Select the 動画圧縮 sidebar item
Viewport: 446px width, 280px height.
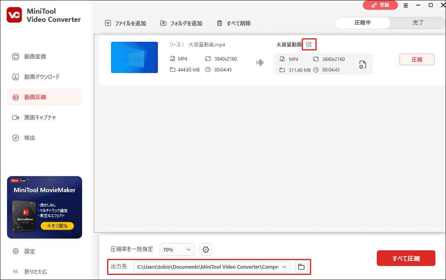click(x=45, y=97)
